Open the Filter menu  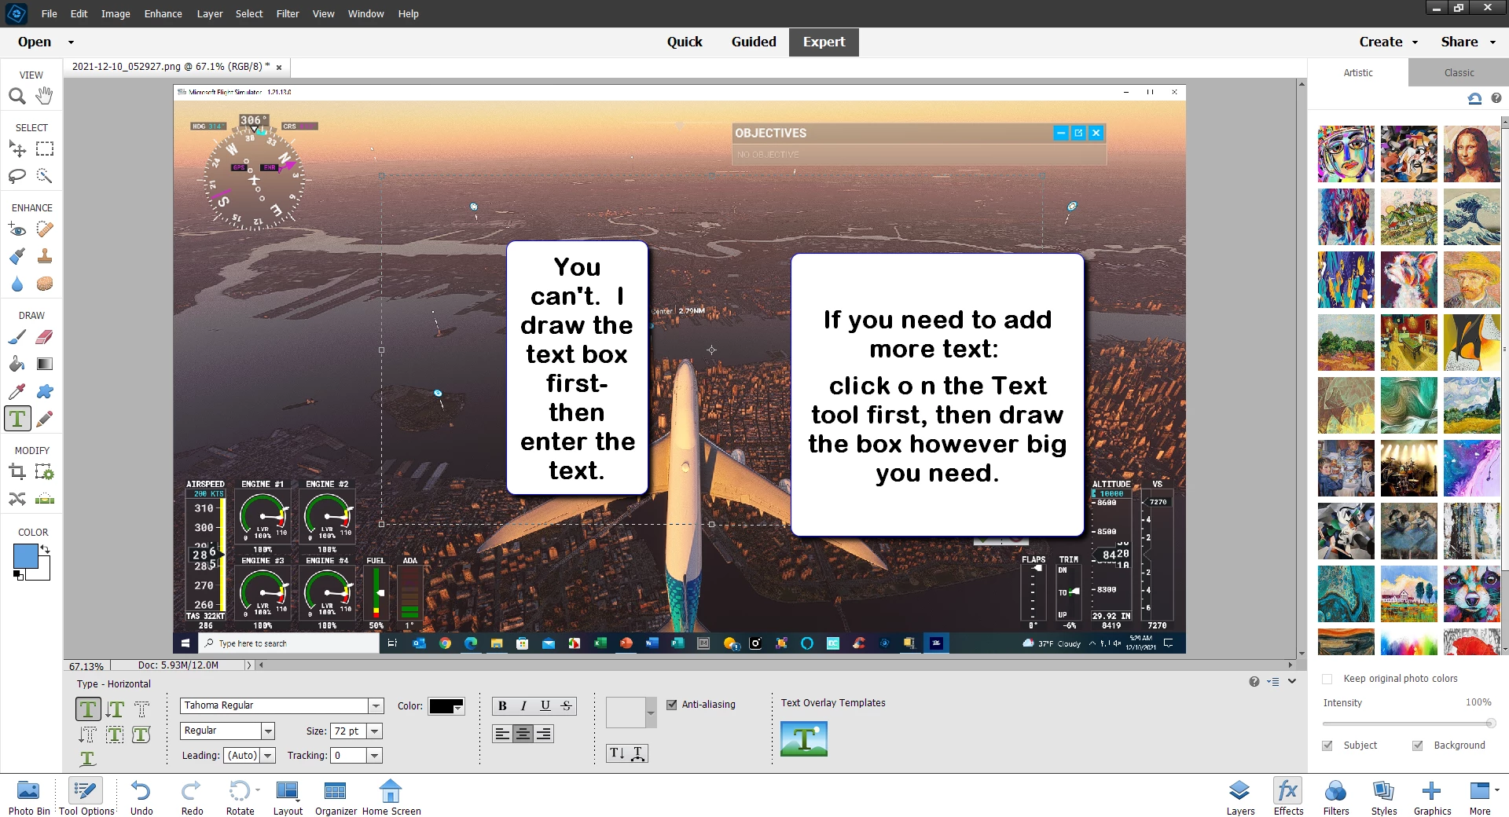(287, 13)
